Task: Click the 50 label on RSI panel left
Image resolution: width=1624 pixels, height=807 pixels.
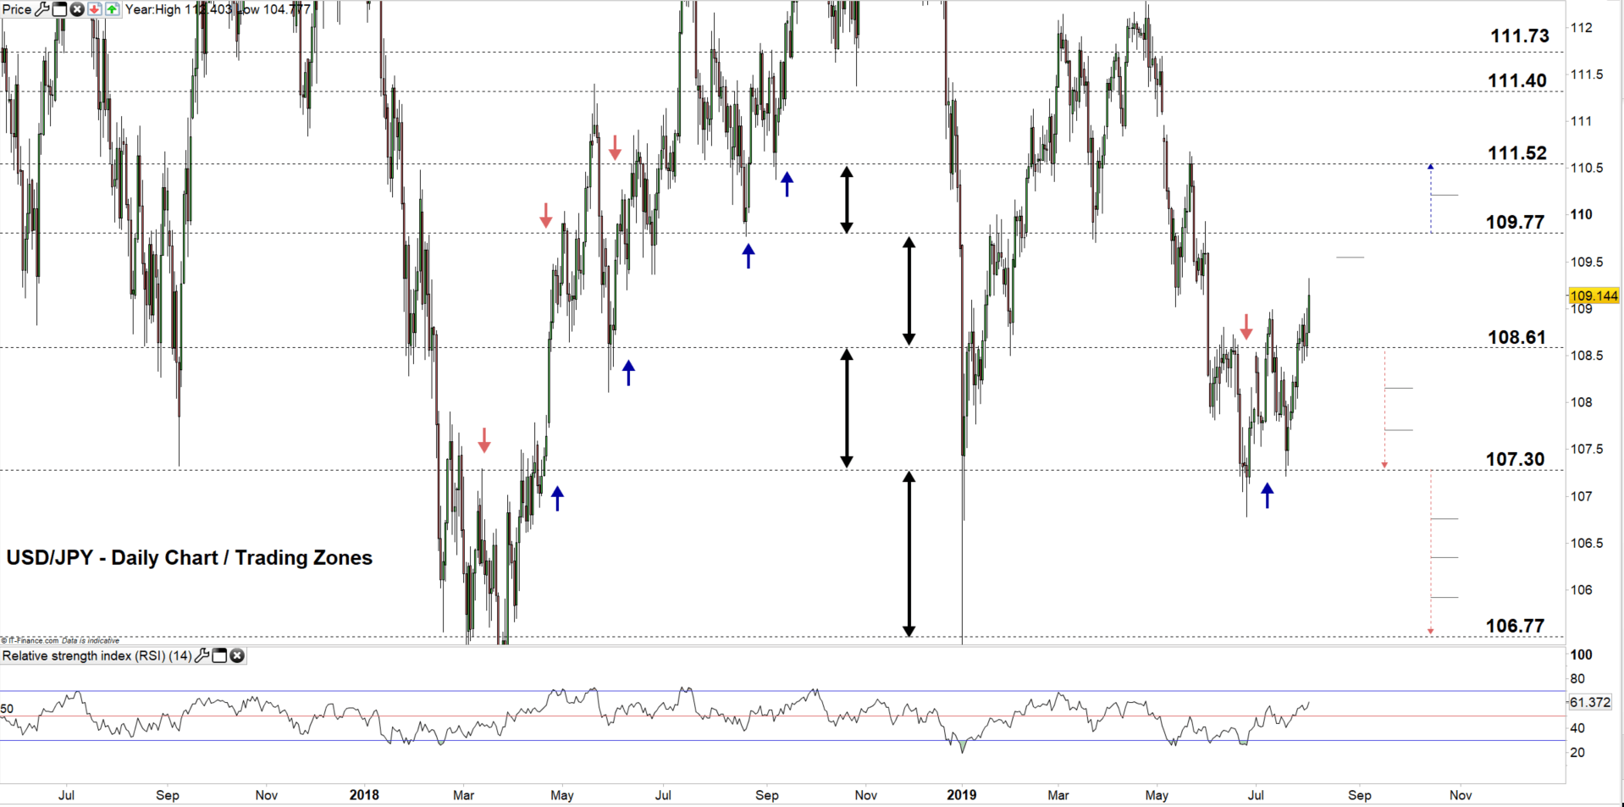Action: [x=8, y=709]
